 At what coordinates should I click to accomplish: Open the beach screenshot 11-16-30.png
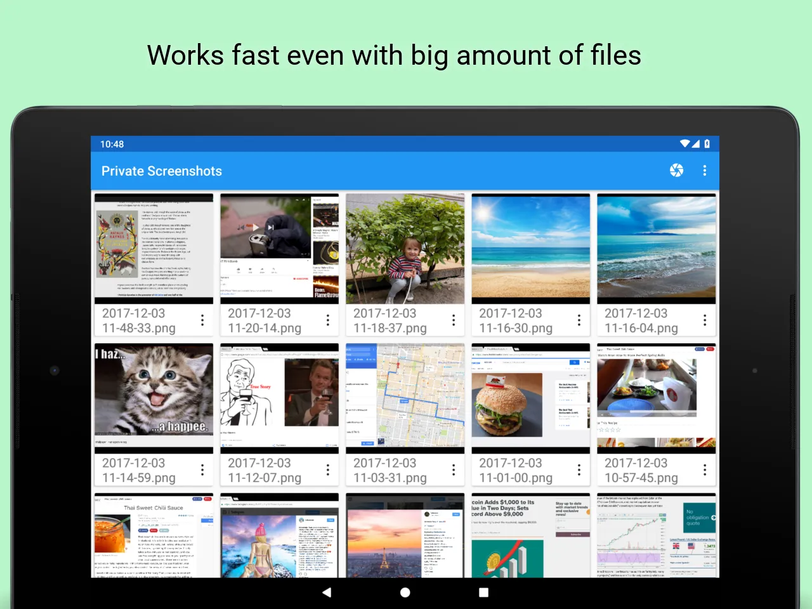coord(530,247)
